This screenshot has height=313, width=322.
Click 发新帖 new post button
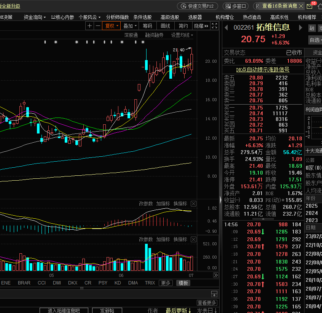[107, 310]
